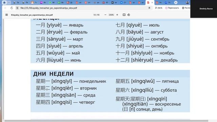Click the file icon beside the address
Image resolution: width=217 pixels, height=122 pixels.
pyautogui.click(x=17, y=8)
